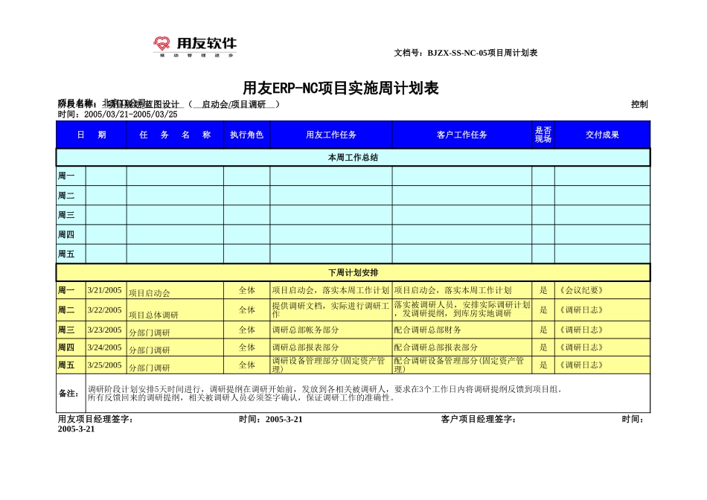This screenshot has width=707, height=500.
Task: Click 《调研日志》 in the 3/22/2005 row
Action: [581, 310]
